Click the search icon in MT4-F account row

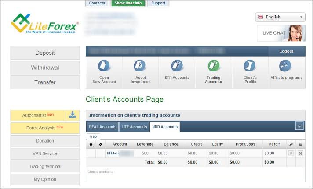[291, 153]
